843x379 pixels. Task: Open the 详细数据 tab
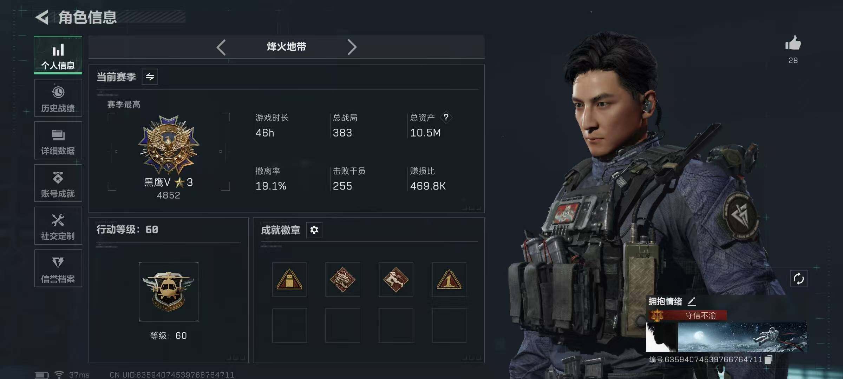pos(58,140)
